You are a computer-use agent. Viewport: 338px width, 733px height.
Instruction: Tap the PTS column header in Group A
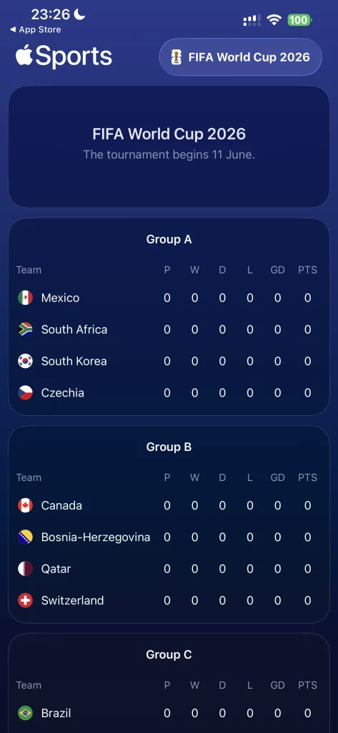tap(308, 270)
